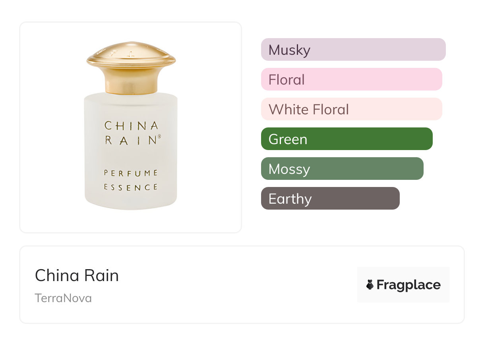The width and height of the screenshot is (484, 343).
Task: Click the Earthy accord bar
Action: (330, 198)
